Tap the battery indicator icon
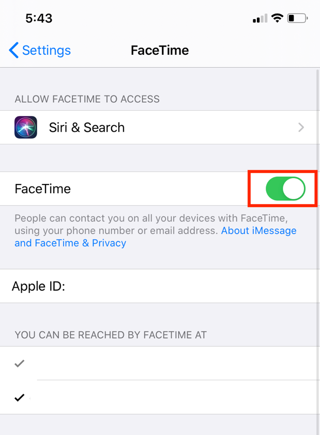The image size is (320, 435). pos(298,19)
